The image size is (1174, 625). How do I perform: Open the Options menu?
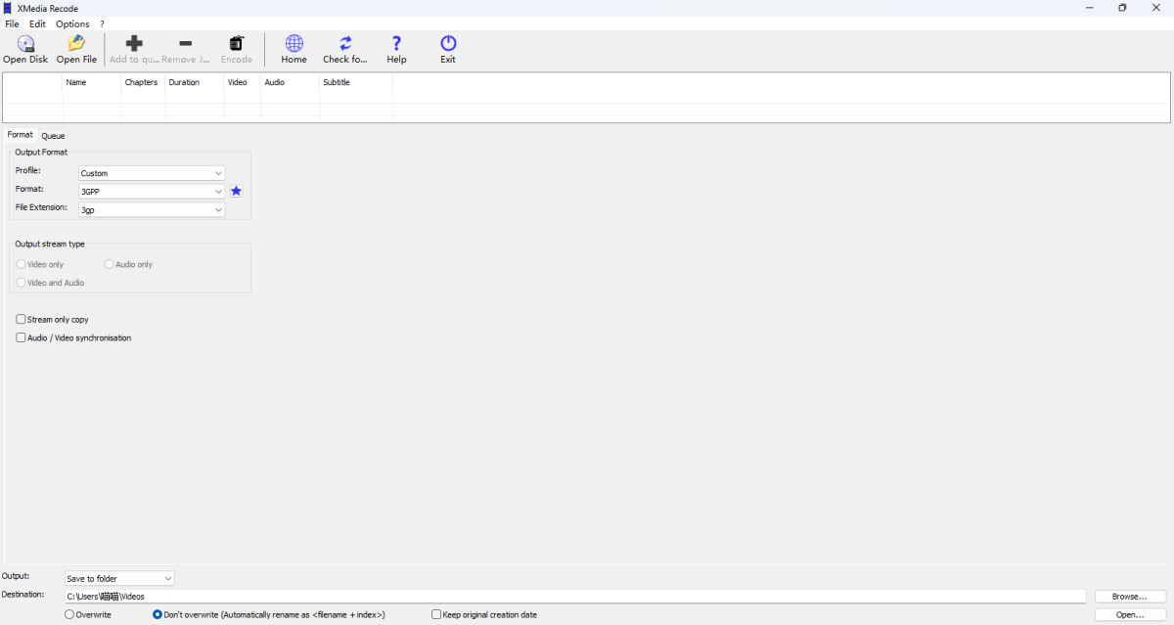click(x=72, y=23)
